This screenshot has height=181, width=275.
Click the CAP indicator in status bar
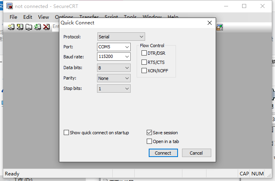pyautogui.click(x=244, y=174)
